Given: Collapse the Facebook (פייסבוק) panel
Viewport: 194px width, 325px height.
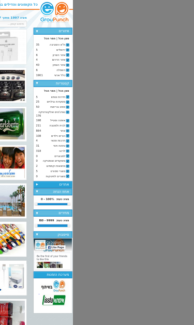Looking at the screenshot, I should [x=53, y=234].
